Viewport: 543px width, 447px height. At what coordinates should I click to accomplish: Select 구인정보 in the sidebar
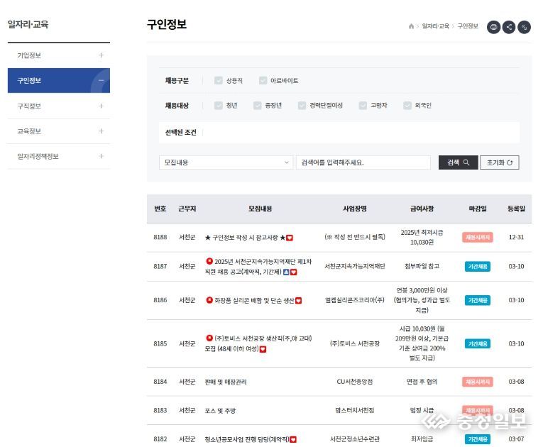click(29, 81)
